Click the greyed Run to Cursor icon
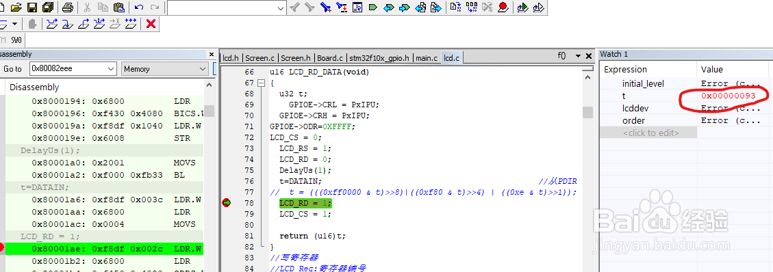The width and height of the screenshot is (773, 272). (x=115, y=24)
